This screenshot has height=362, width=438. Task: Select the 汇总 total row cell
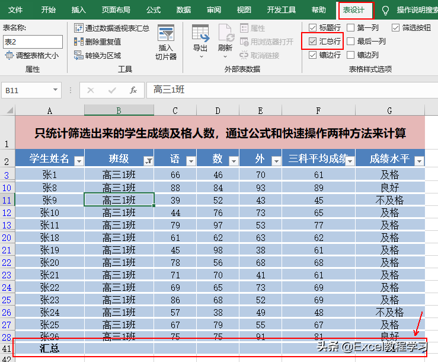[49, 348]
